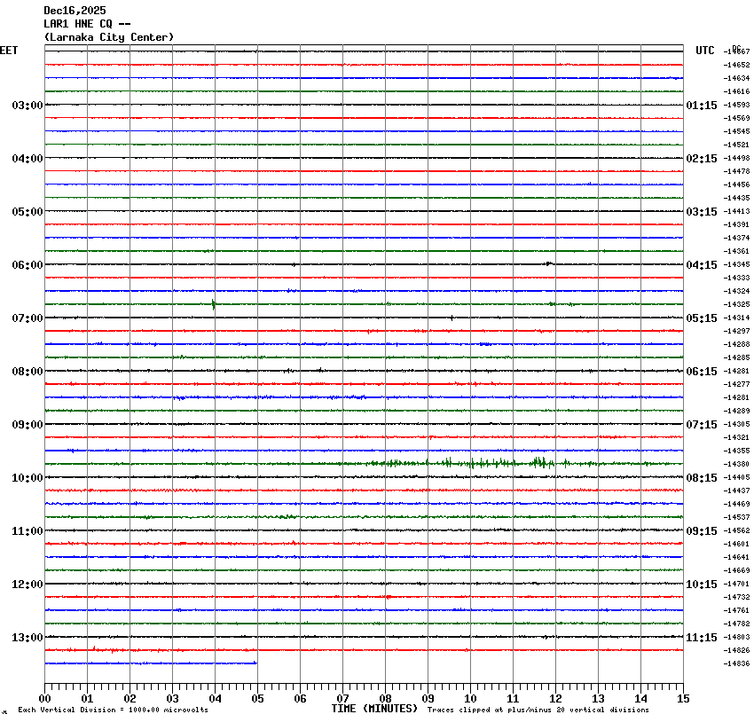Click the 11:15 UTC time label
This screenshot has height=722, width=754.
(x=702, y=638)
